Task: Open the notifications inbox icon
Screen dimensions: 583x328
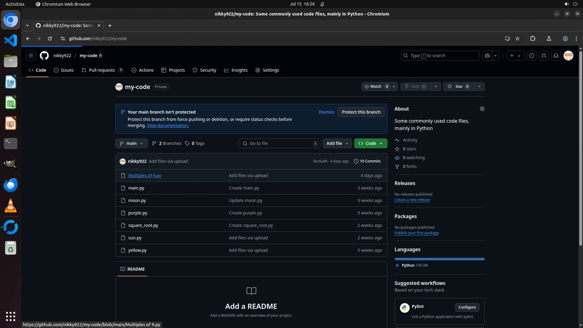Action: coord(556,56)
